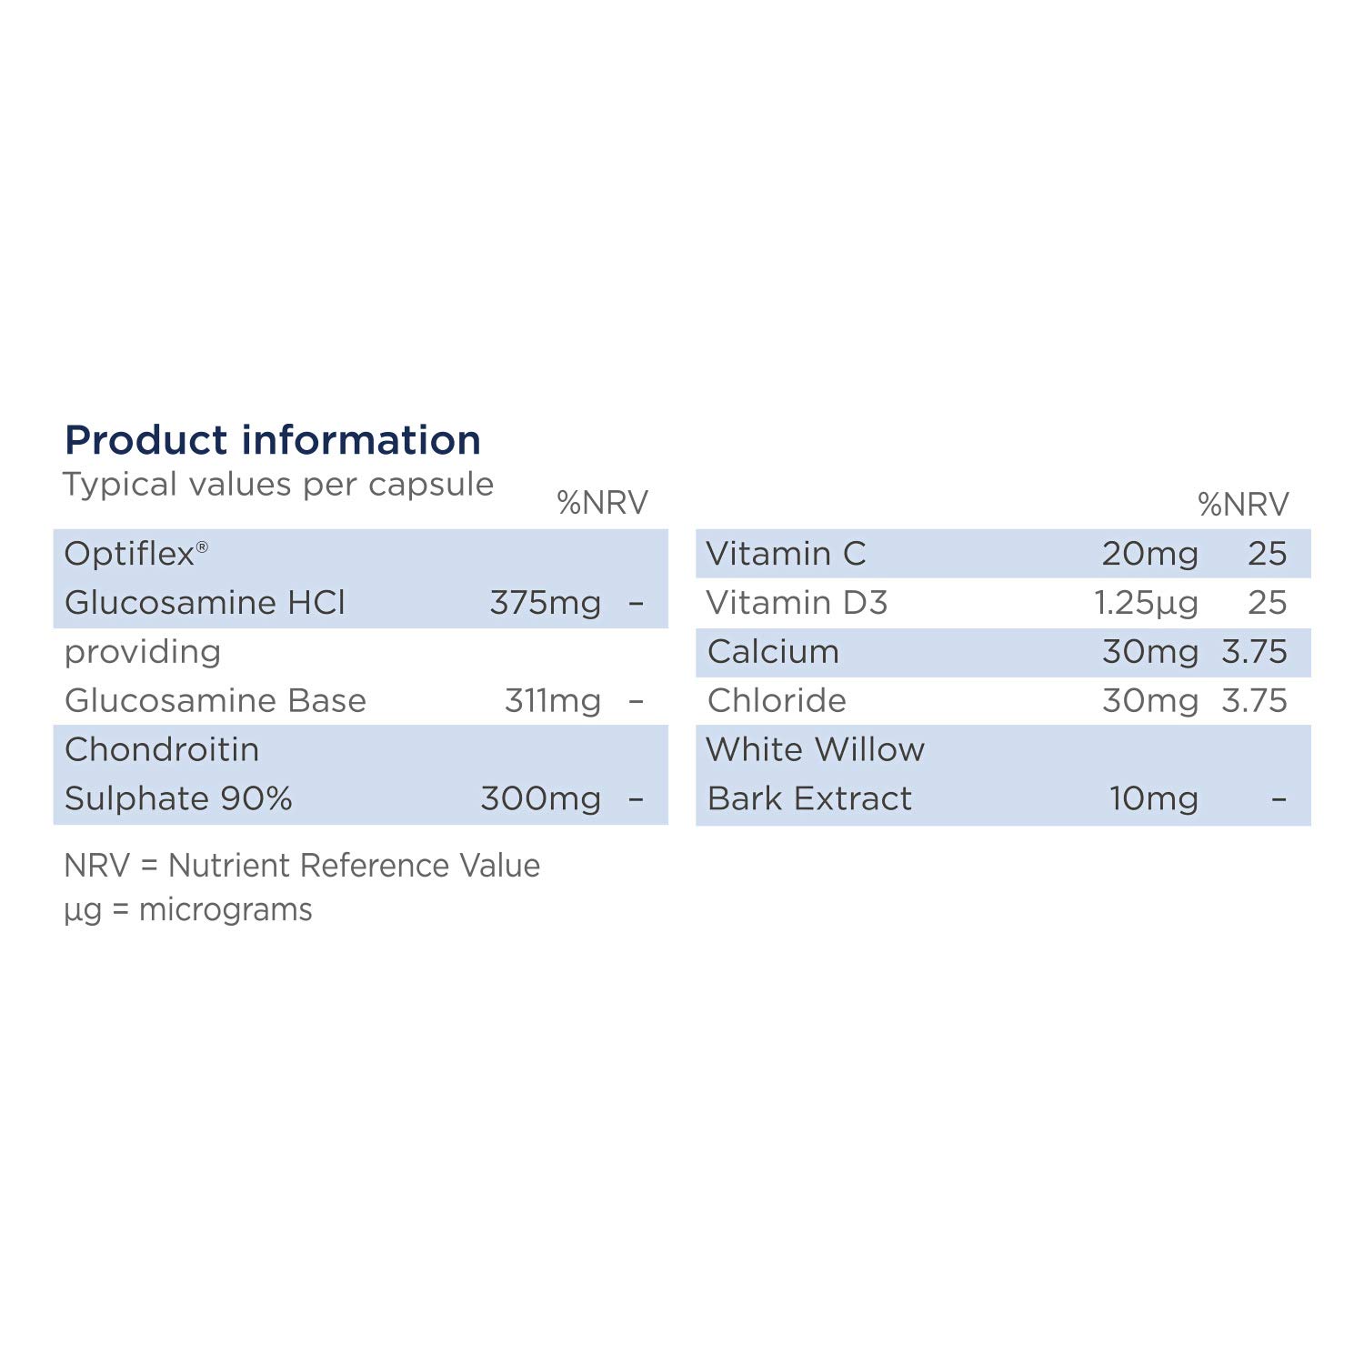Click the Sulphate 90% text
Viewport: 1364px width, 1364px height.
[x=178, y=798]
